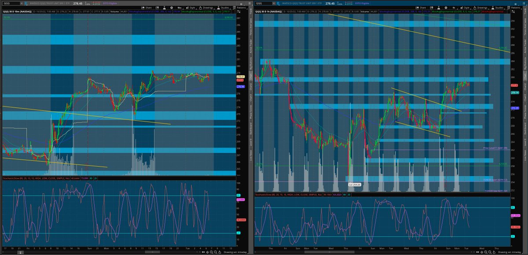Expand the Style dropdown chevron on the right chart
Screen dimensions: 528x255
coord(472,7)
